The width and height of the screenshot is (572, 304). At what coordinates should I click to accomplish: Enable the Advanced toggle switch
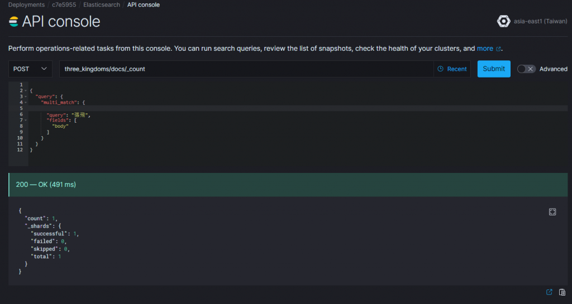click(x=526, y=69)
